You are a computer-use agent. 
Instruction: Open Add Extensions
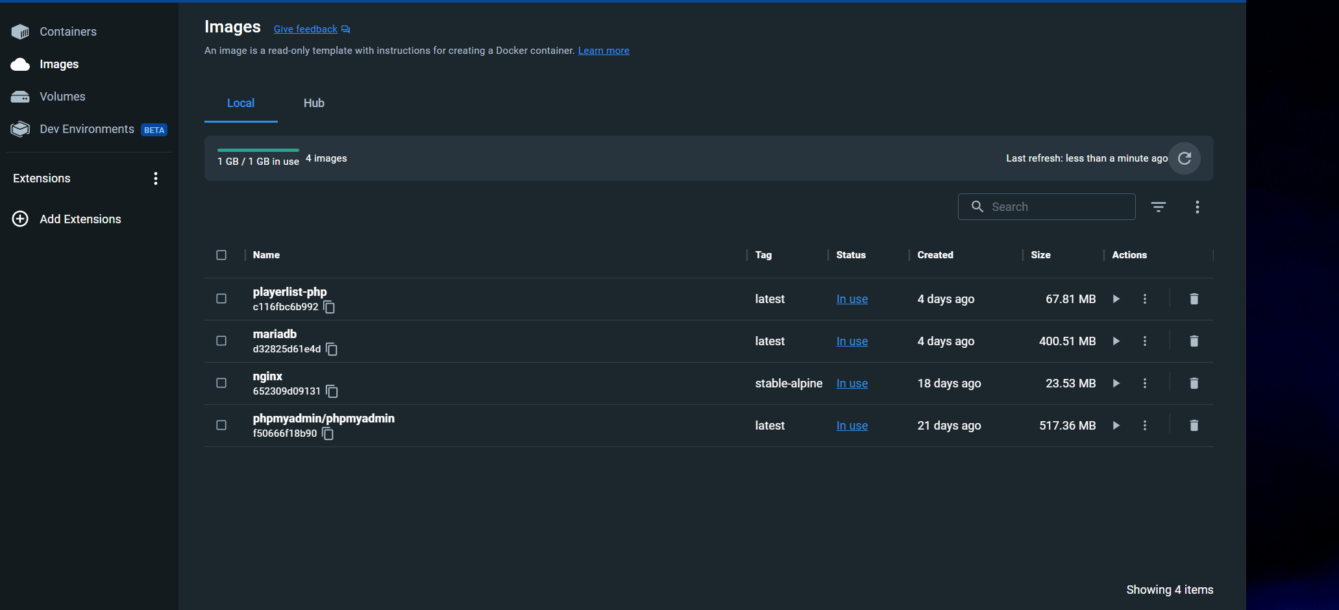pyautogui.click(x=80, y=219)
